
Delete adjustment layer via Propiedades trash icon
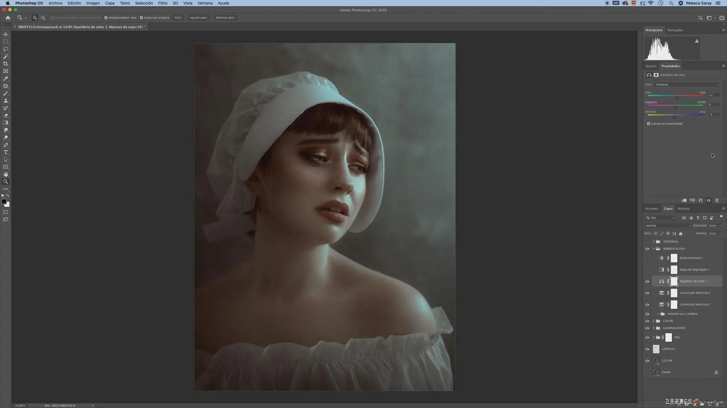pyautogui.click(x=717, y=200)
